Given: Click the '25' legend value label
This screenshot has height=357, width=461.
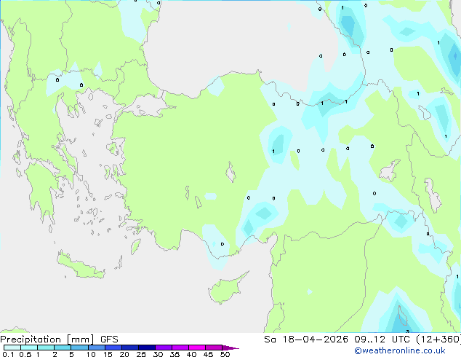Looking at the screenshot, I should click(x=141, y=354).
